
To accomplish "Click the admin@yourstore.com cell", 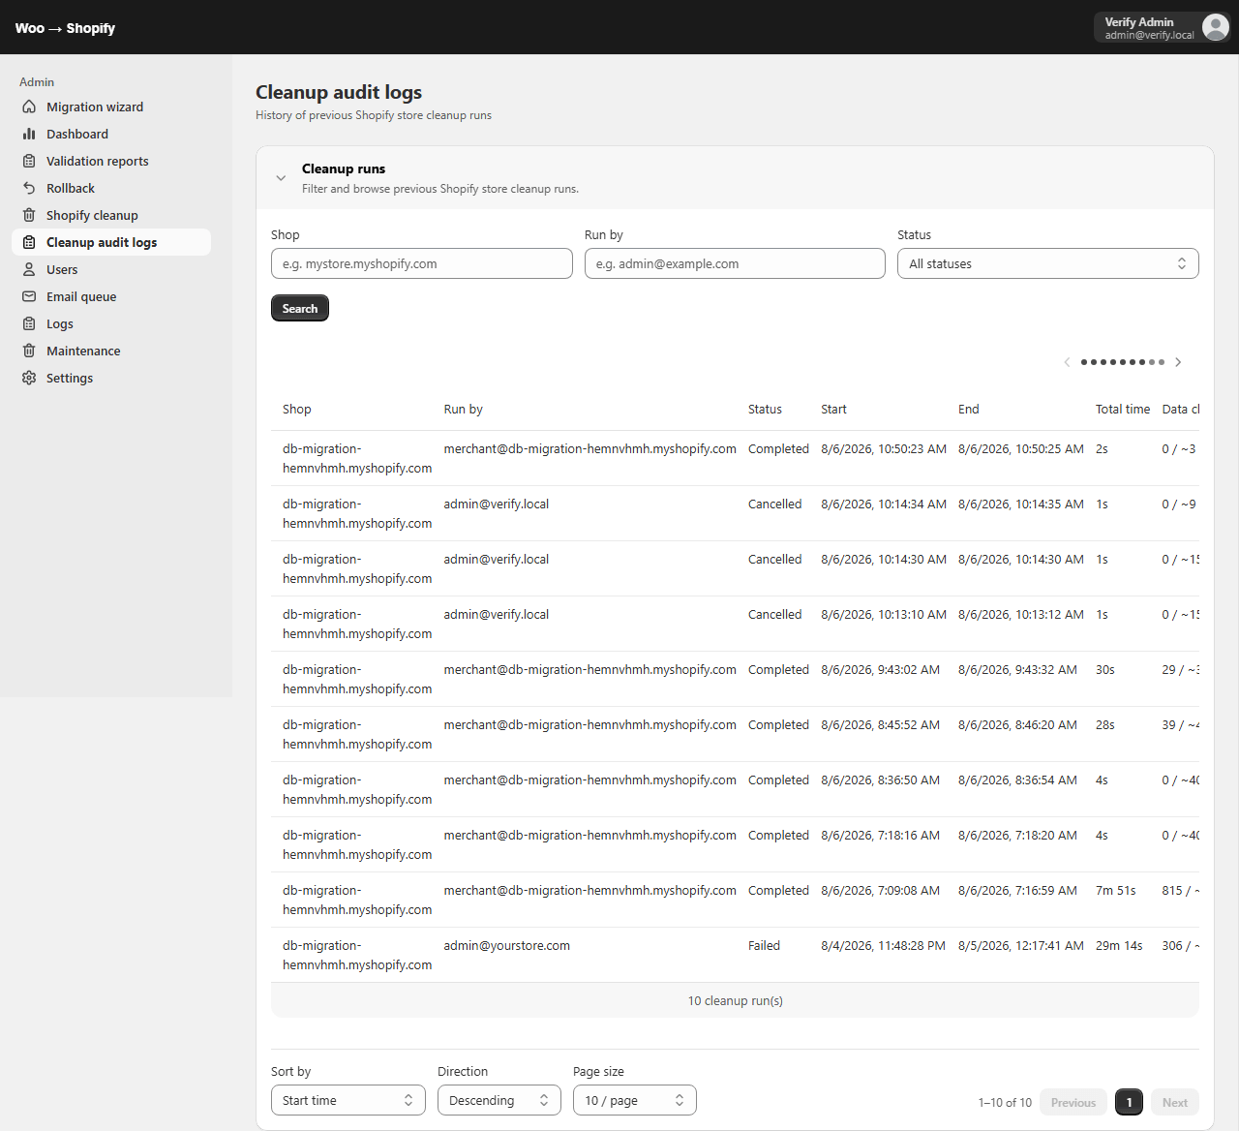I will point(507,946).
